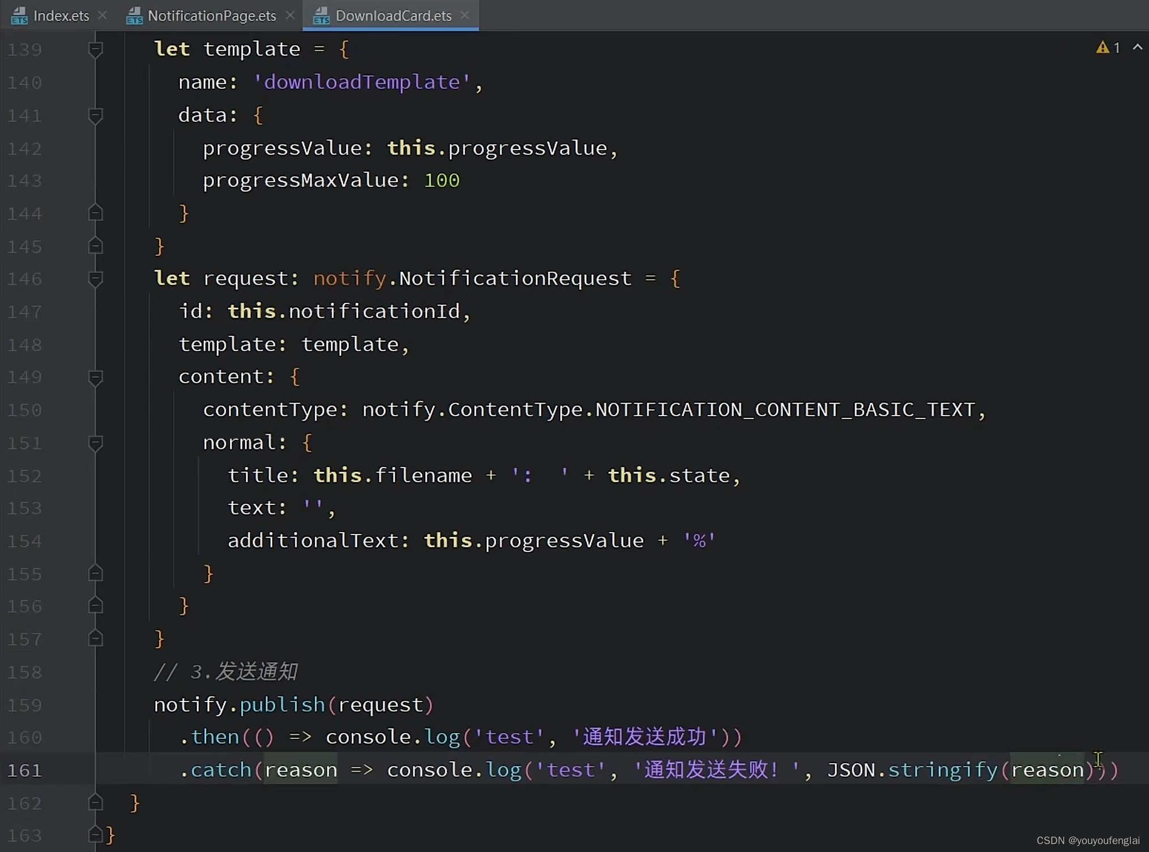Viewport: 1149px width, 852px height.
Task: Fold the closing brace marker at line 156
Action: click(x=96, y=606)
